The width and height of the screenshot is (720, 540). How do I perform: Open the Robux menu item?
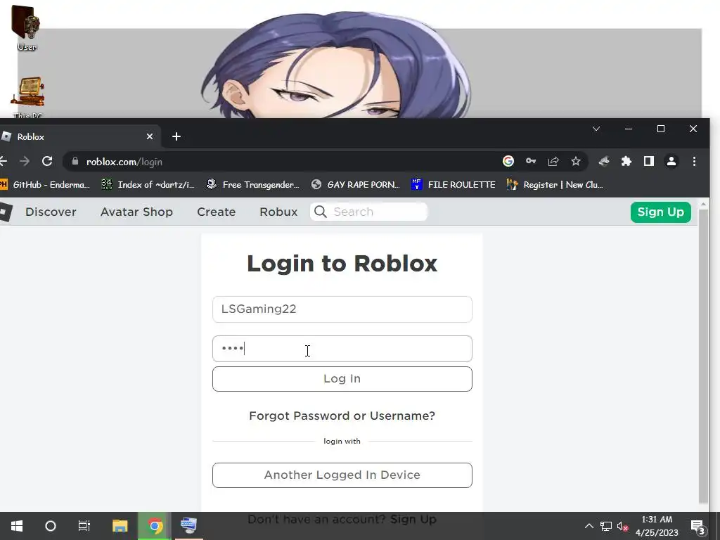pos(278,212)
